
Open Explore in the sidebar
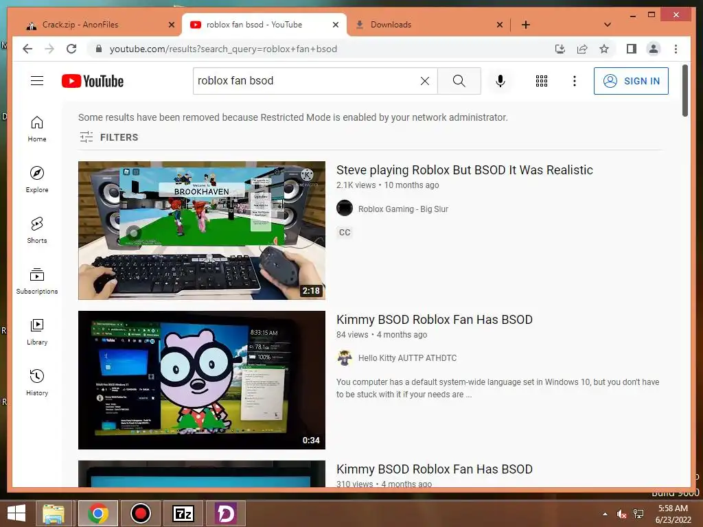pos(37,179)
